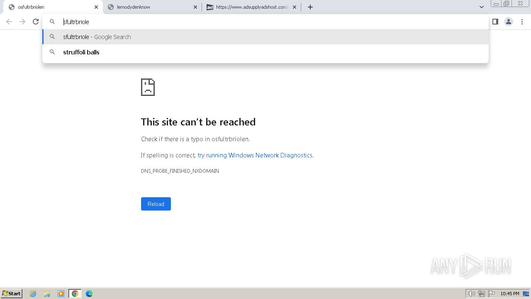Viewport: 531px width, 299px height.
Task: Reload the page with toolbar refresh icon
Action: pos(36,22)
